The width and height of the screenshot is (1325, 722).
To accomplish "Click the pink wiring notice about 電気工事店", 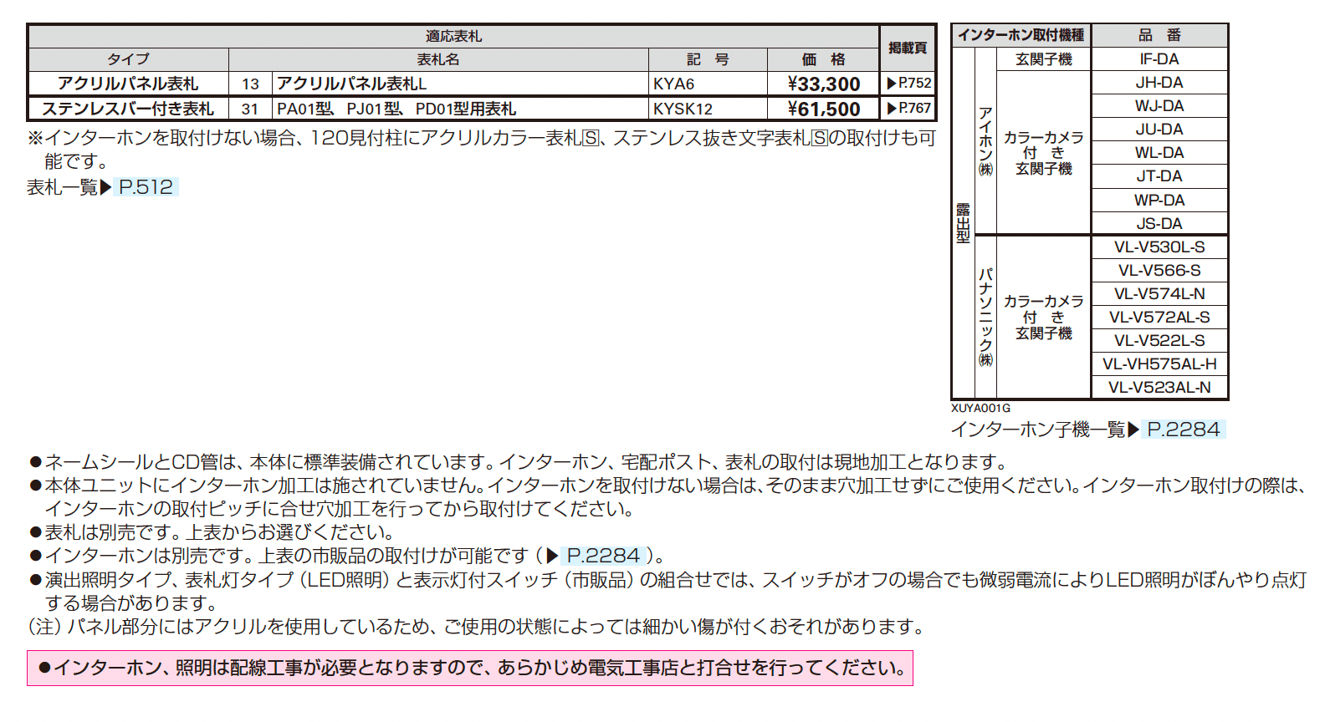I will tap(470, 668).
